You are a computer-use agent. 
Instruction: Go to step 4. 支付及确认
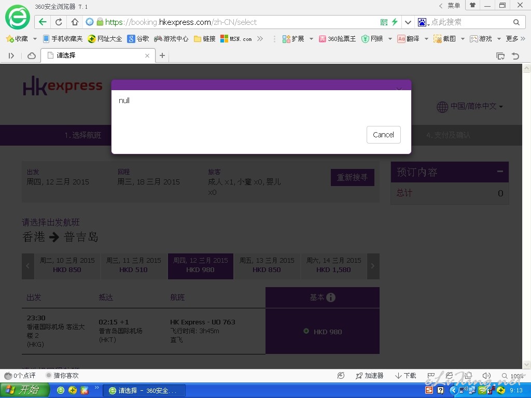tap(449, 135)
